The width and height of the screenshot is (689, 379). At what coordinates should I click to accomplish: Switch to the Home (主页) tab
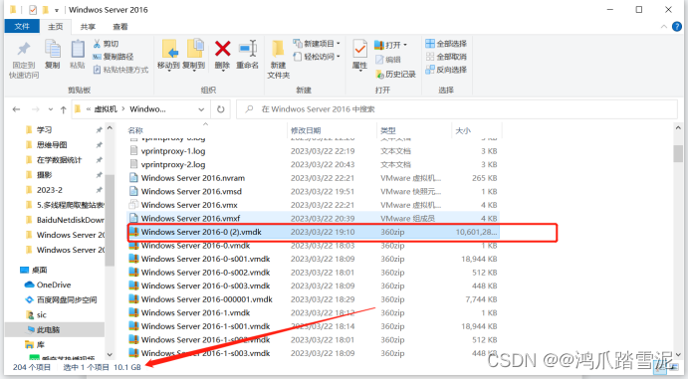56,27
